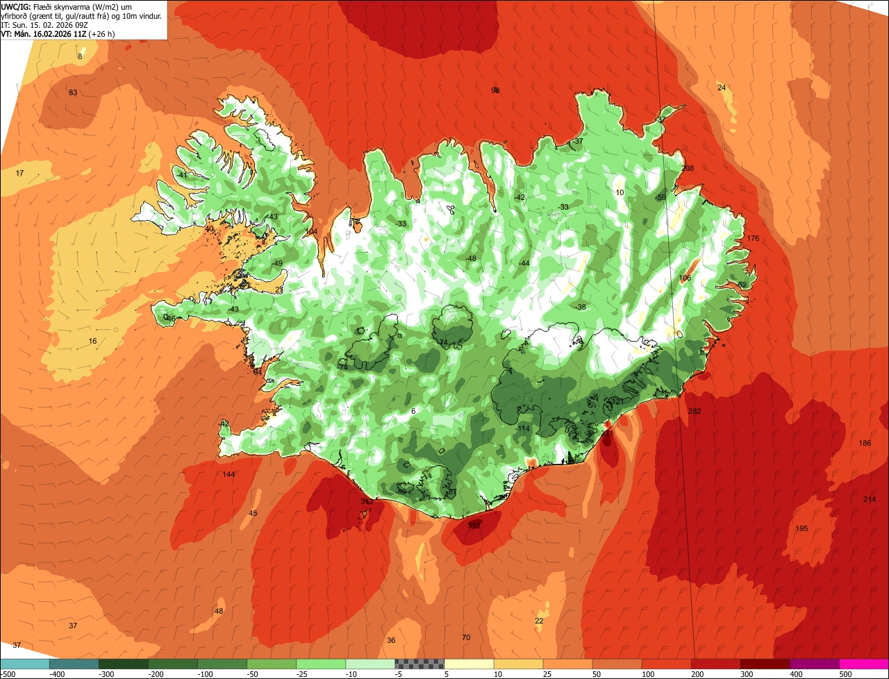Click the map value '70' near the bottom
The height and width of the screenshot is (679, 889).
pos(466,637)
